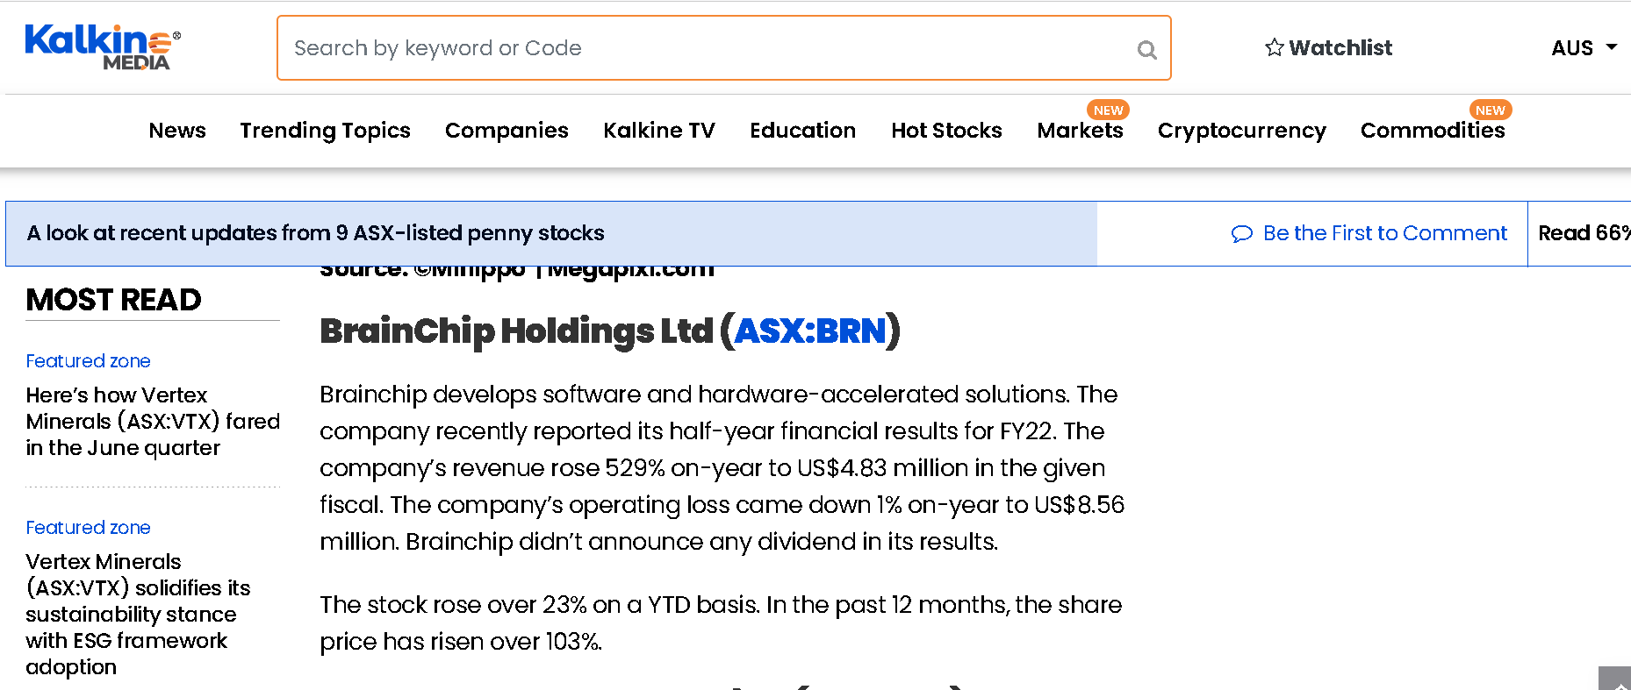
Task: Open the Trending Topics menu
Action: pyautogui.click(x=326, y=131)
